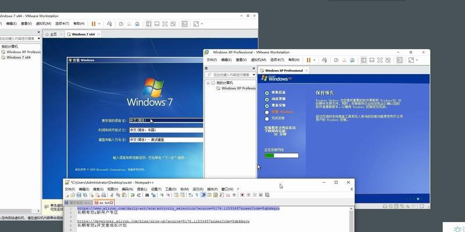Close library panel in Windows 7 VMware window
This screenshot has height=232, width=465.
click(38, 32)
